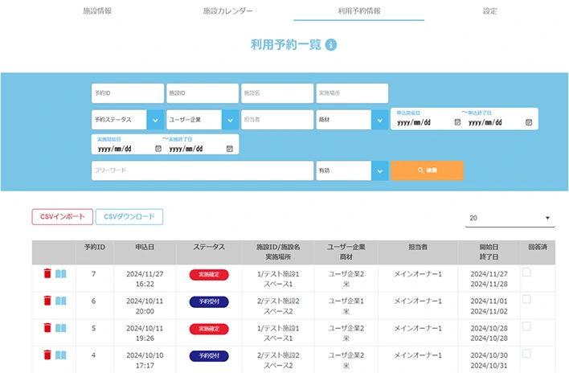Tick 回答済 checkbox for reservation 6
Screen dimensions: 569x373
pos(526,301)
